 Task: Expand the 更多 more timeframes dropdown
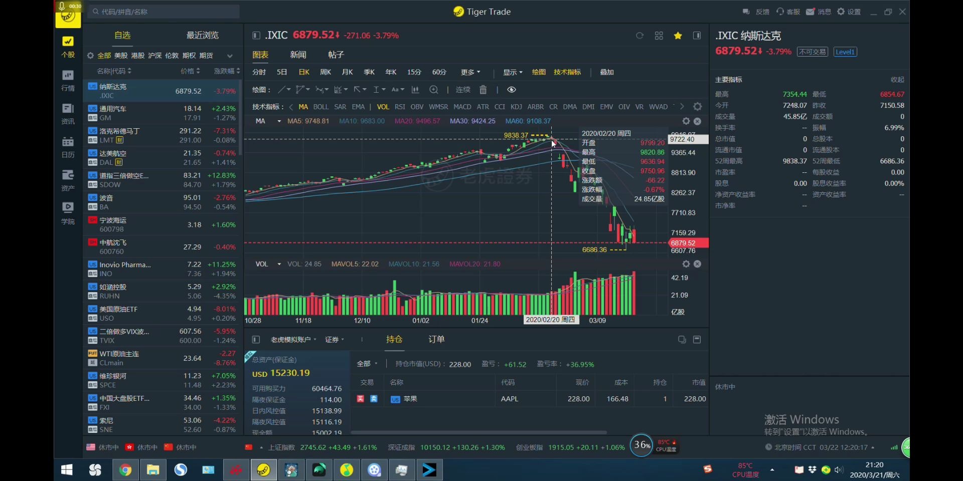tap(470, 72)
